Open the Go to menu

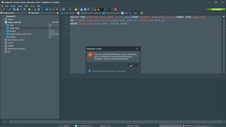point(32,6)
